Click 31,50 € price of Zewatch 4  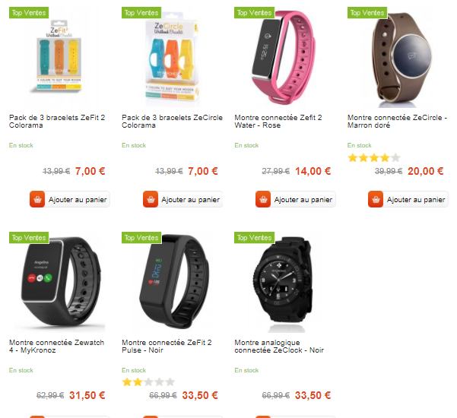click(x=87, y=395)
